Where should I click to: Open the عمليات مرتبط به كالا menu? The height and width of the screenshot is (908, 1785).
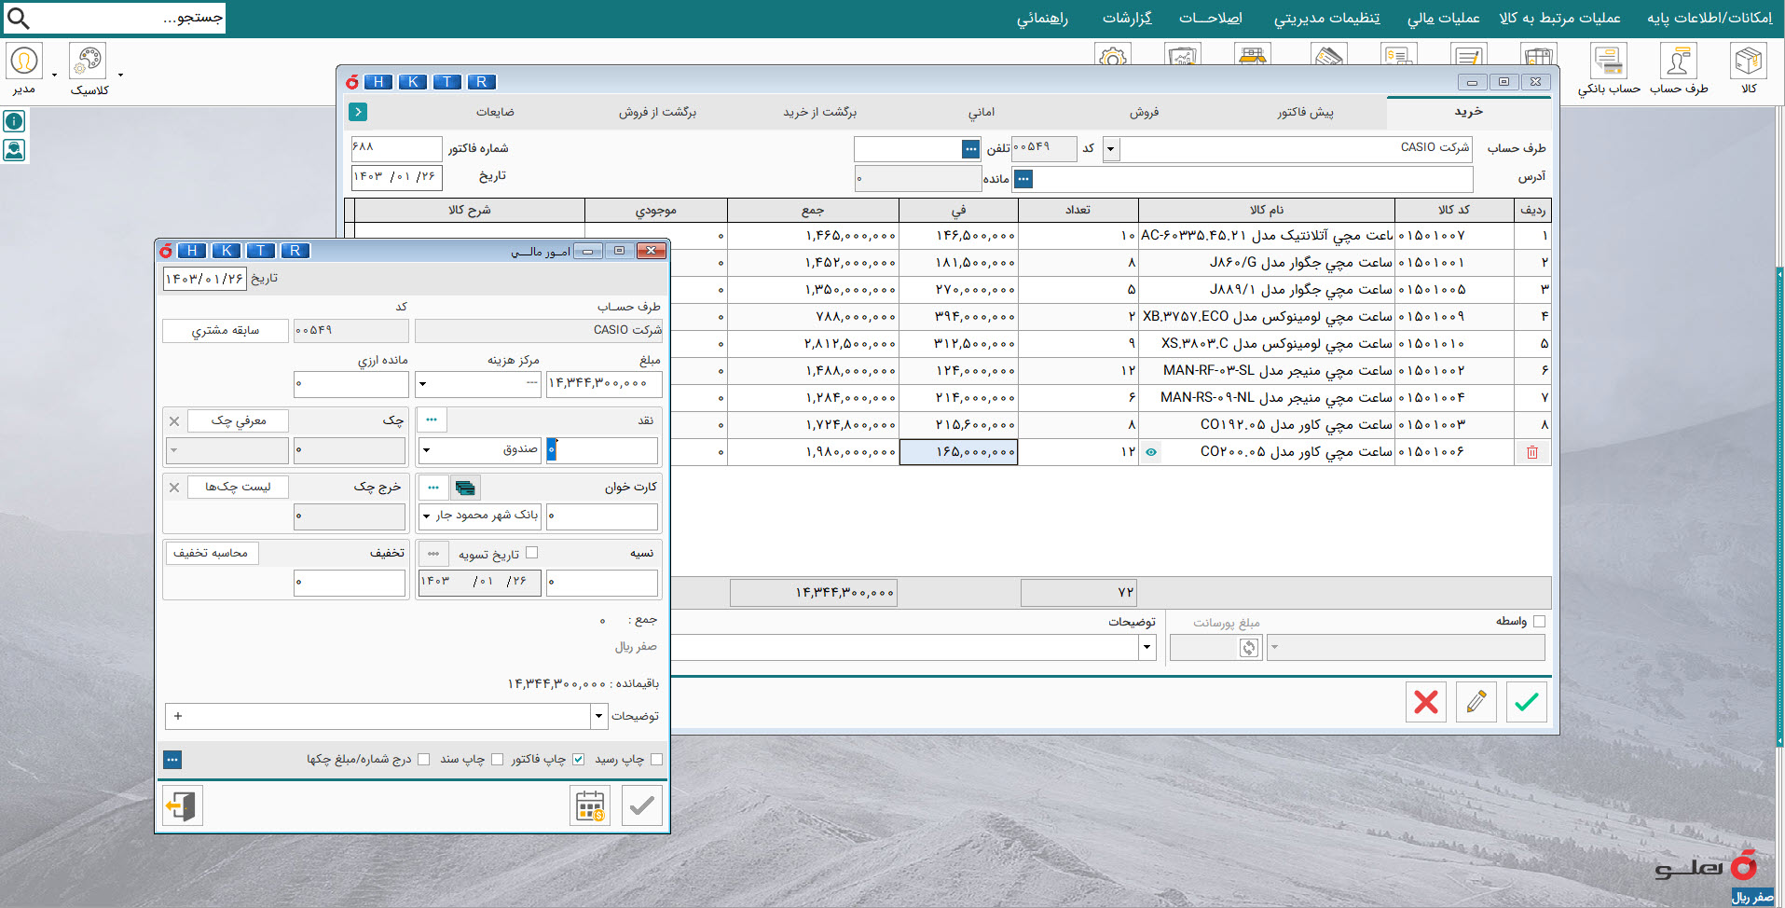tap(1559, 18)
